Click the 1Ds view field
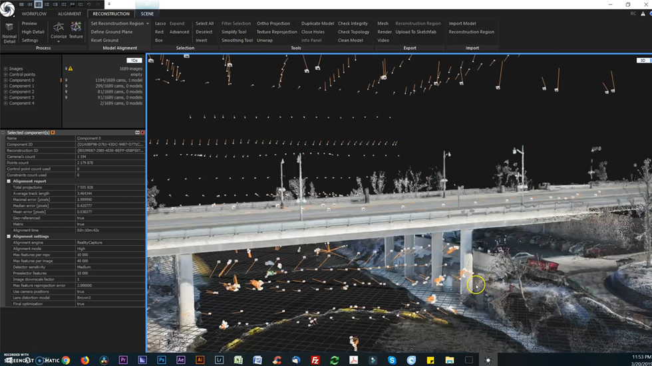This screenshot has width=652, height=366. pyautogui.click(x=134, y=60)
